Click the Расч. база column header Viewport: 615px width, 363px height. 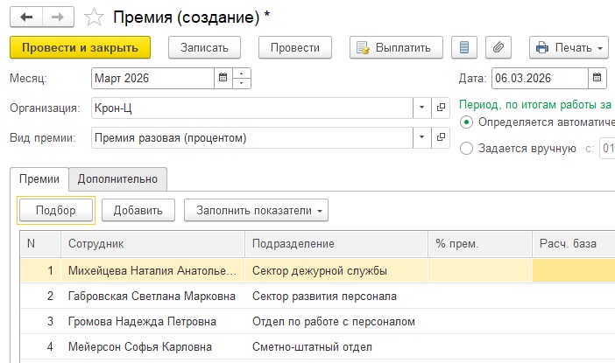tap(574, 243)
